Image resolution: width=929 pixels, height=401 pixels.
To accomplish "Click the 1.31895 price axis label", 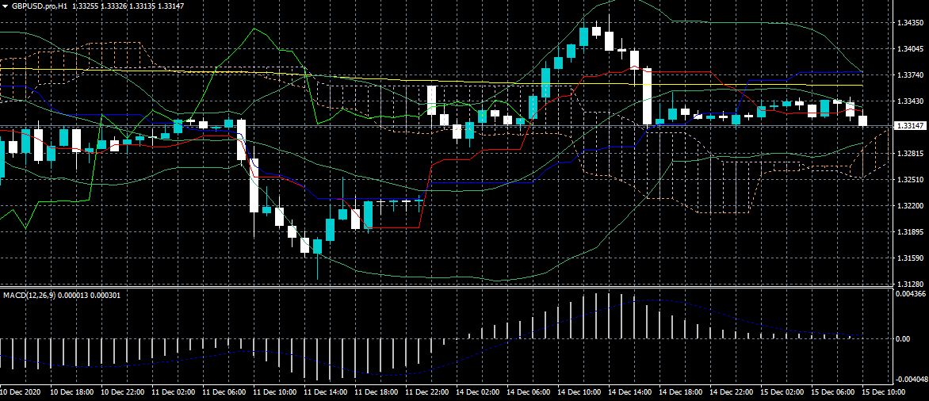I will click(909, 231).
